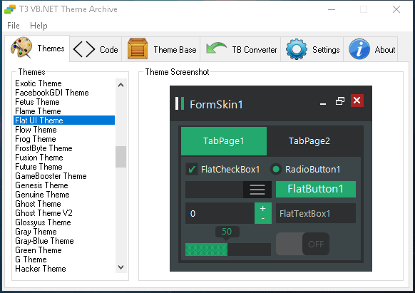
Task: Click the green arrow TB Converter icon
Action: [x=216, y=48]
